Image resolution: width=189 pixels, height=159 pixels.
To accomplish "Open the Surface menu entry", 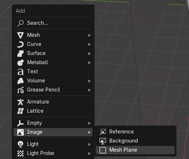I will tap(53, 53).
